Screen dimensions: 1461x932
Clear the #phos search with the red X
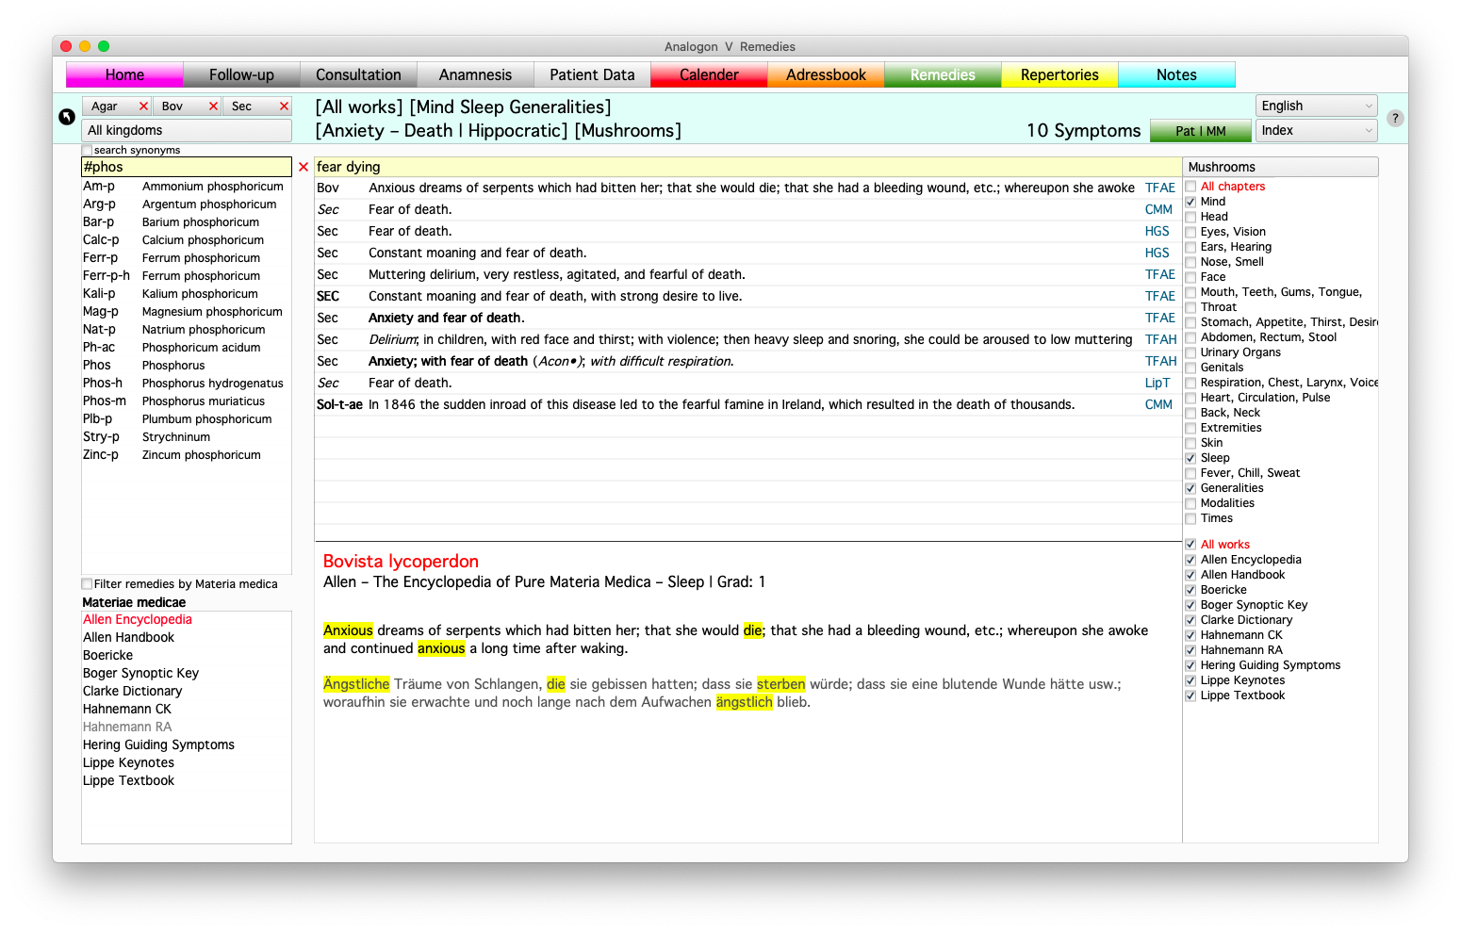click(304, 167)
